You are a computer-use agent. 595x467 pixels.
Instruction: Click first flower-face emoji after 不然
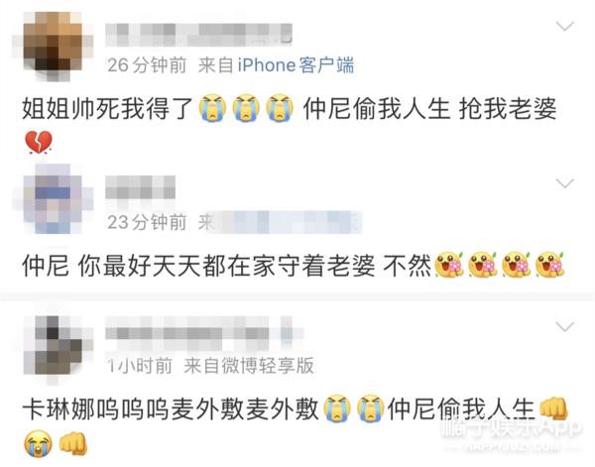(448, 265)
